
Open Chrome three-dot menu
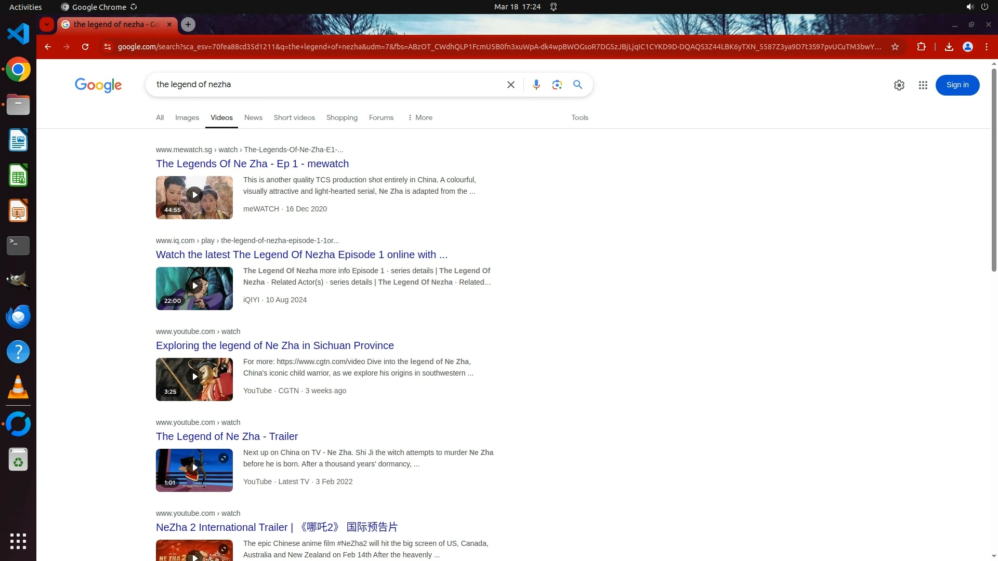click(x=986, y=47)
